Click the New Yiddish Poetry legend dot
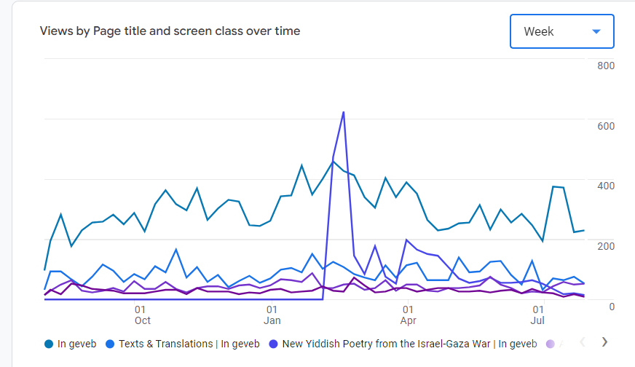The height and width of the screenshot is (367, 635). click(273, 344)
